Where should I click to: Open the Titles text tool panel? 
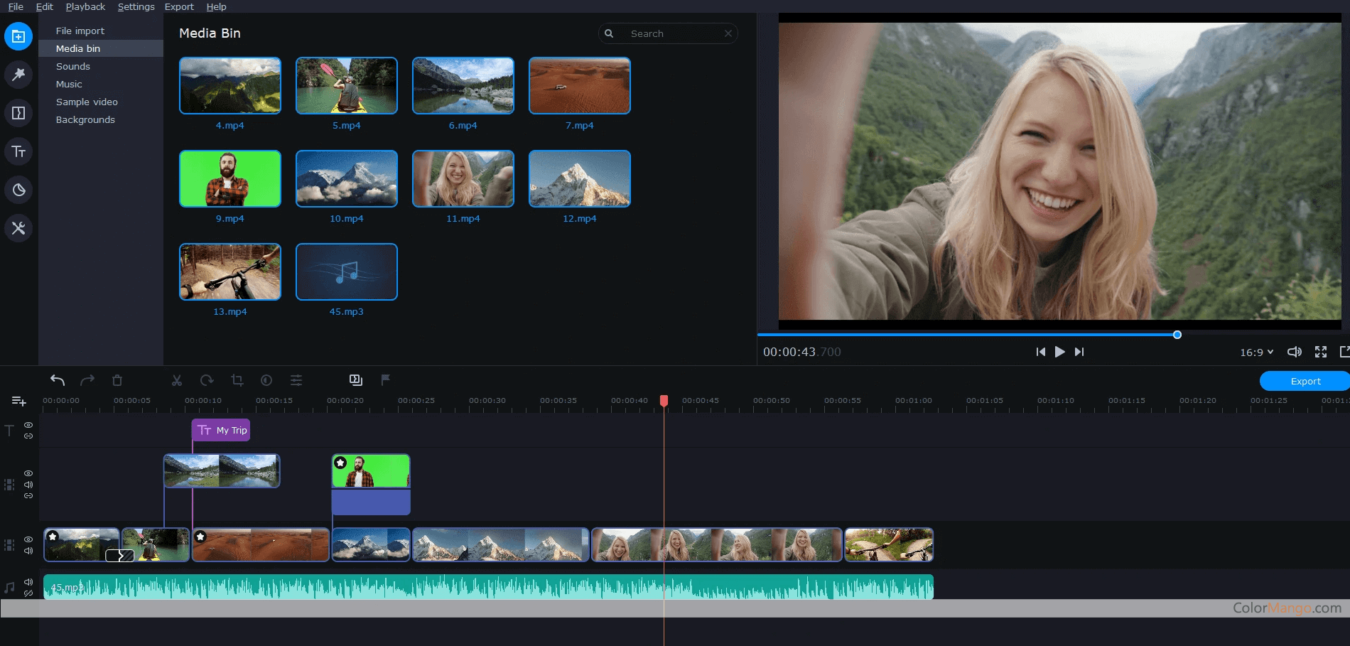18,151
